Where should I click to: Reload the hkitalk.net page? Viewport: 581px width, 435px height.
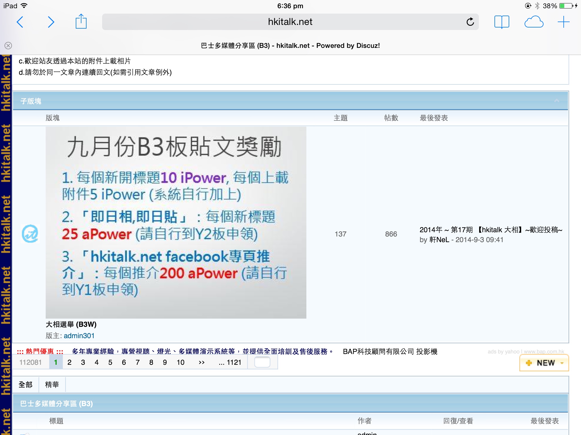470,22
